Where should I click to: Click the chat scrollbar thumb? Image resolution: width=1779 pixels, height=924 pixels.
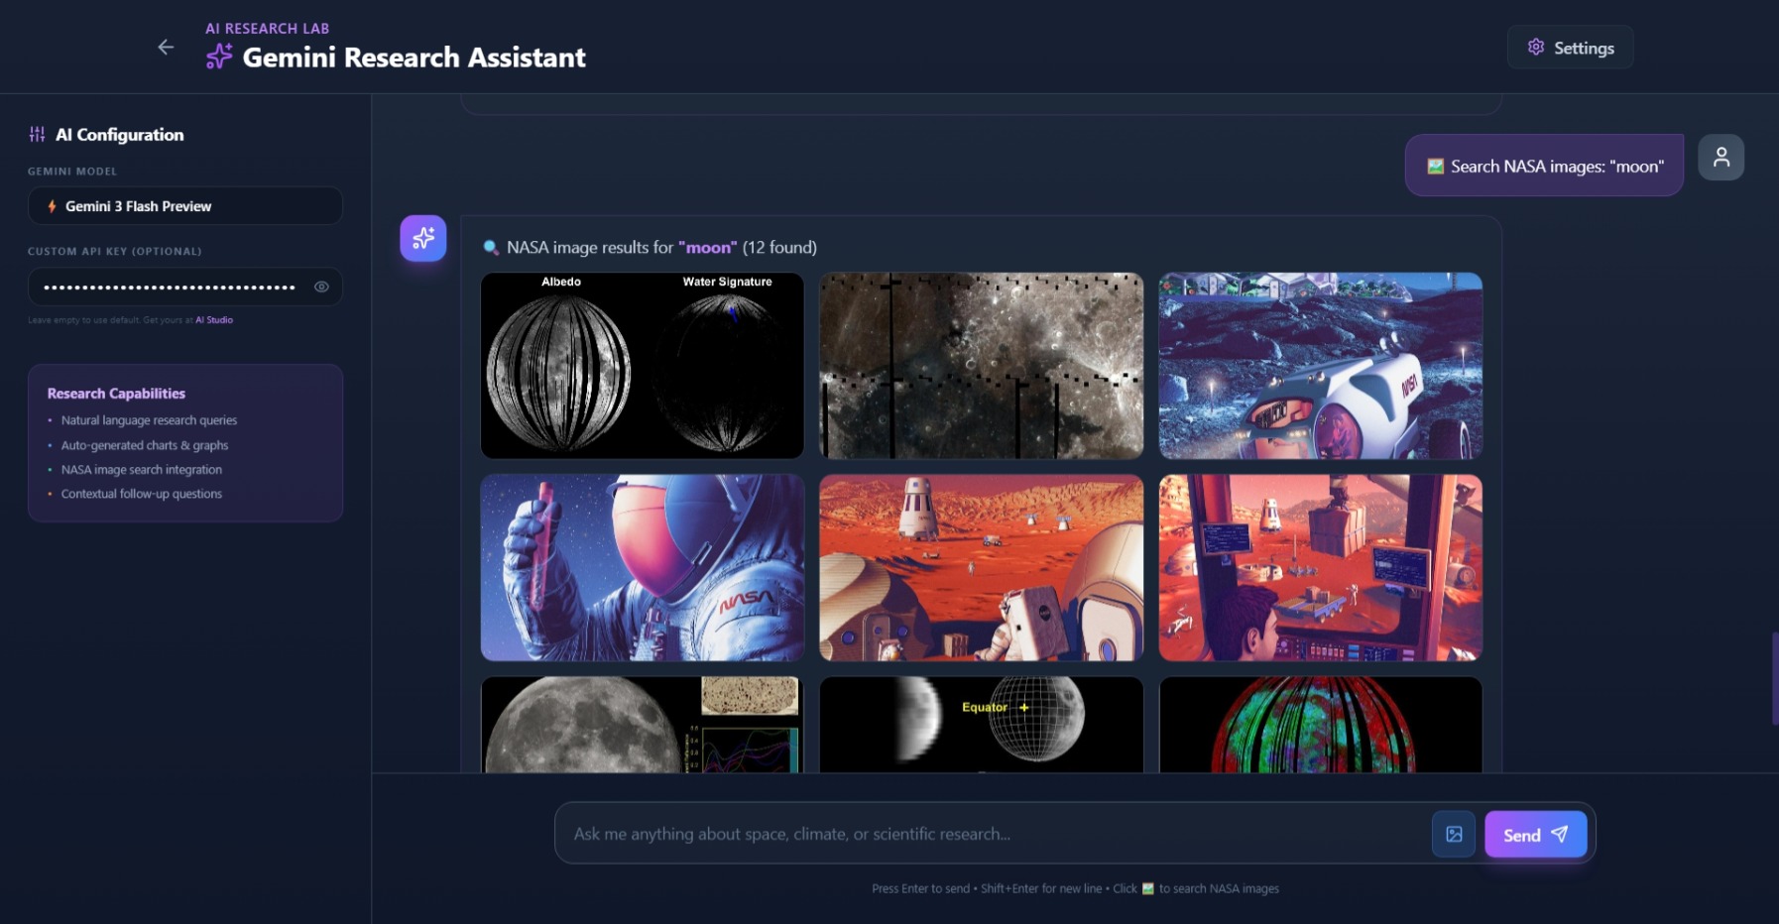point(1774,678)
